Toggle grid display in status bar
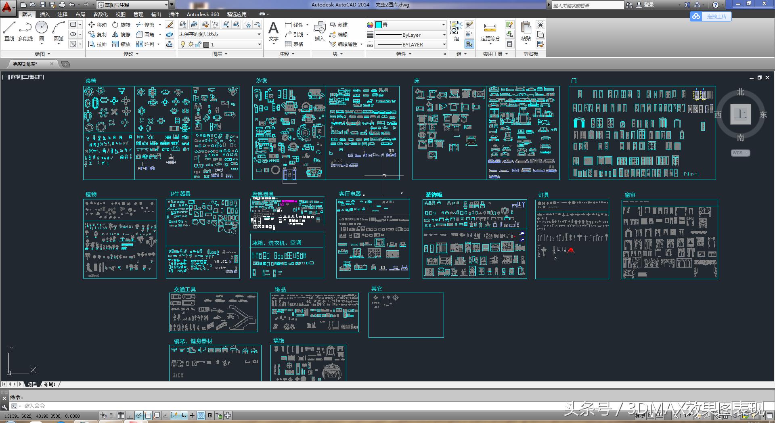Screen dimensions: 775x423 click(x=121, y=415)
